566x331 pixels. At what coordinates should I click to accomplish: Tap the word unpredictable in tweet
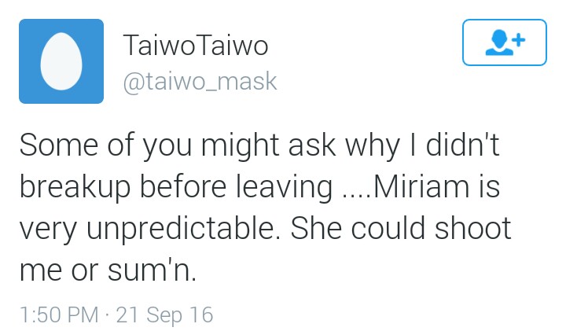pos(183,230)
